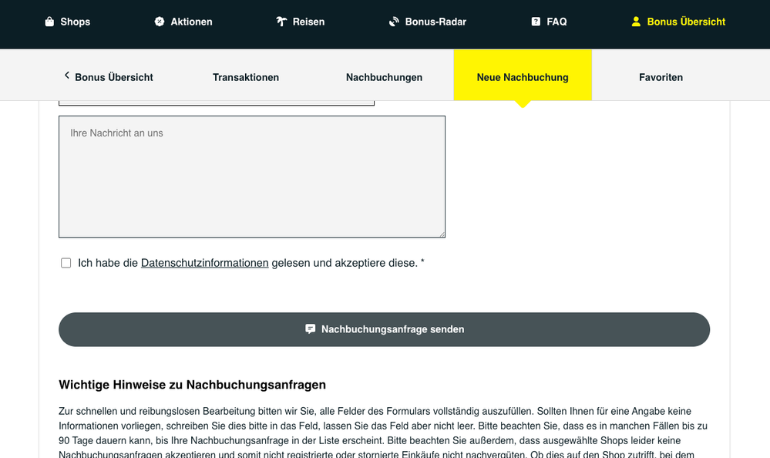Open the Nachbuchungen tab
Screen dimensions: 770x458
pos(384,77)
